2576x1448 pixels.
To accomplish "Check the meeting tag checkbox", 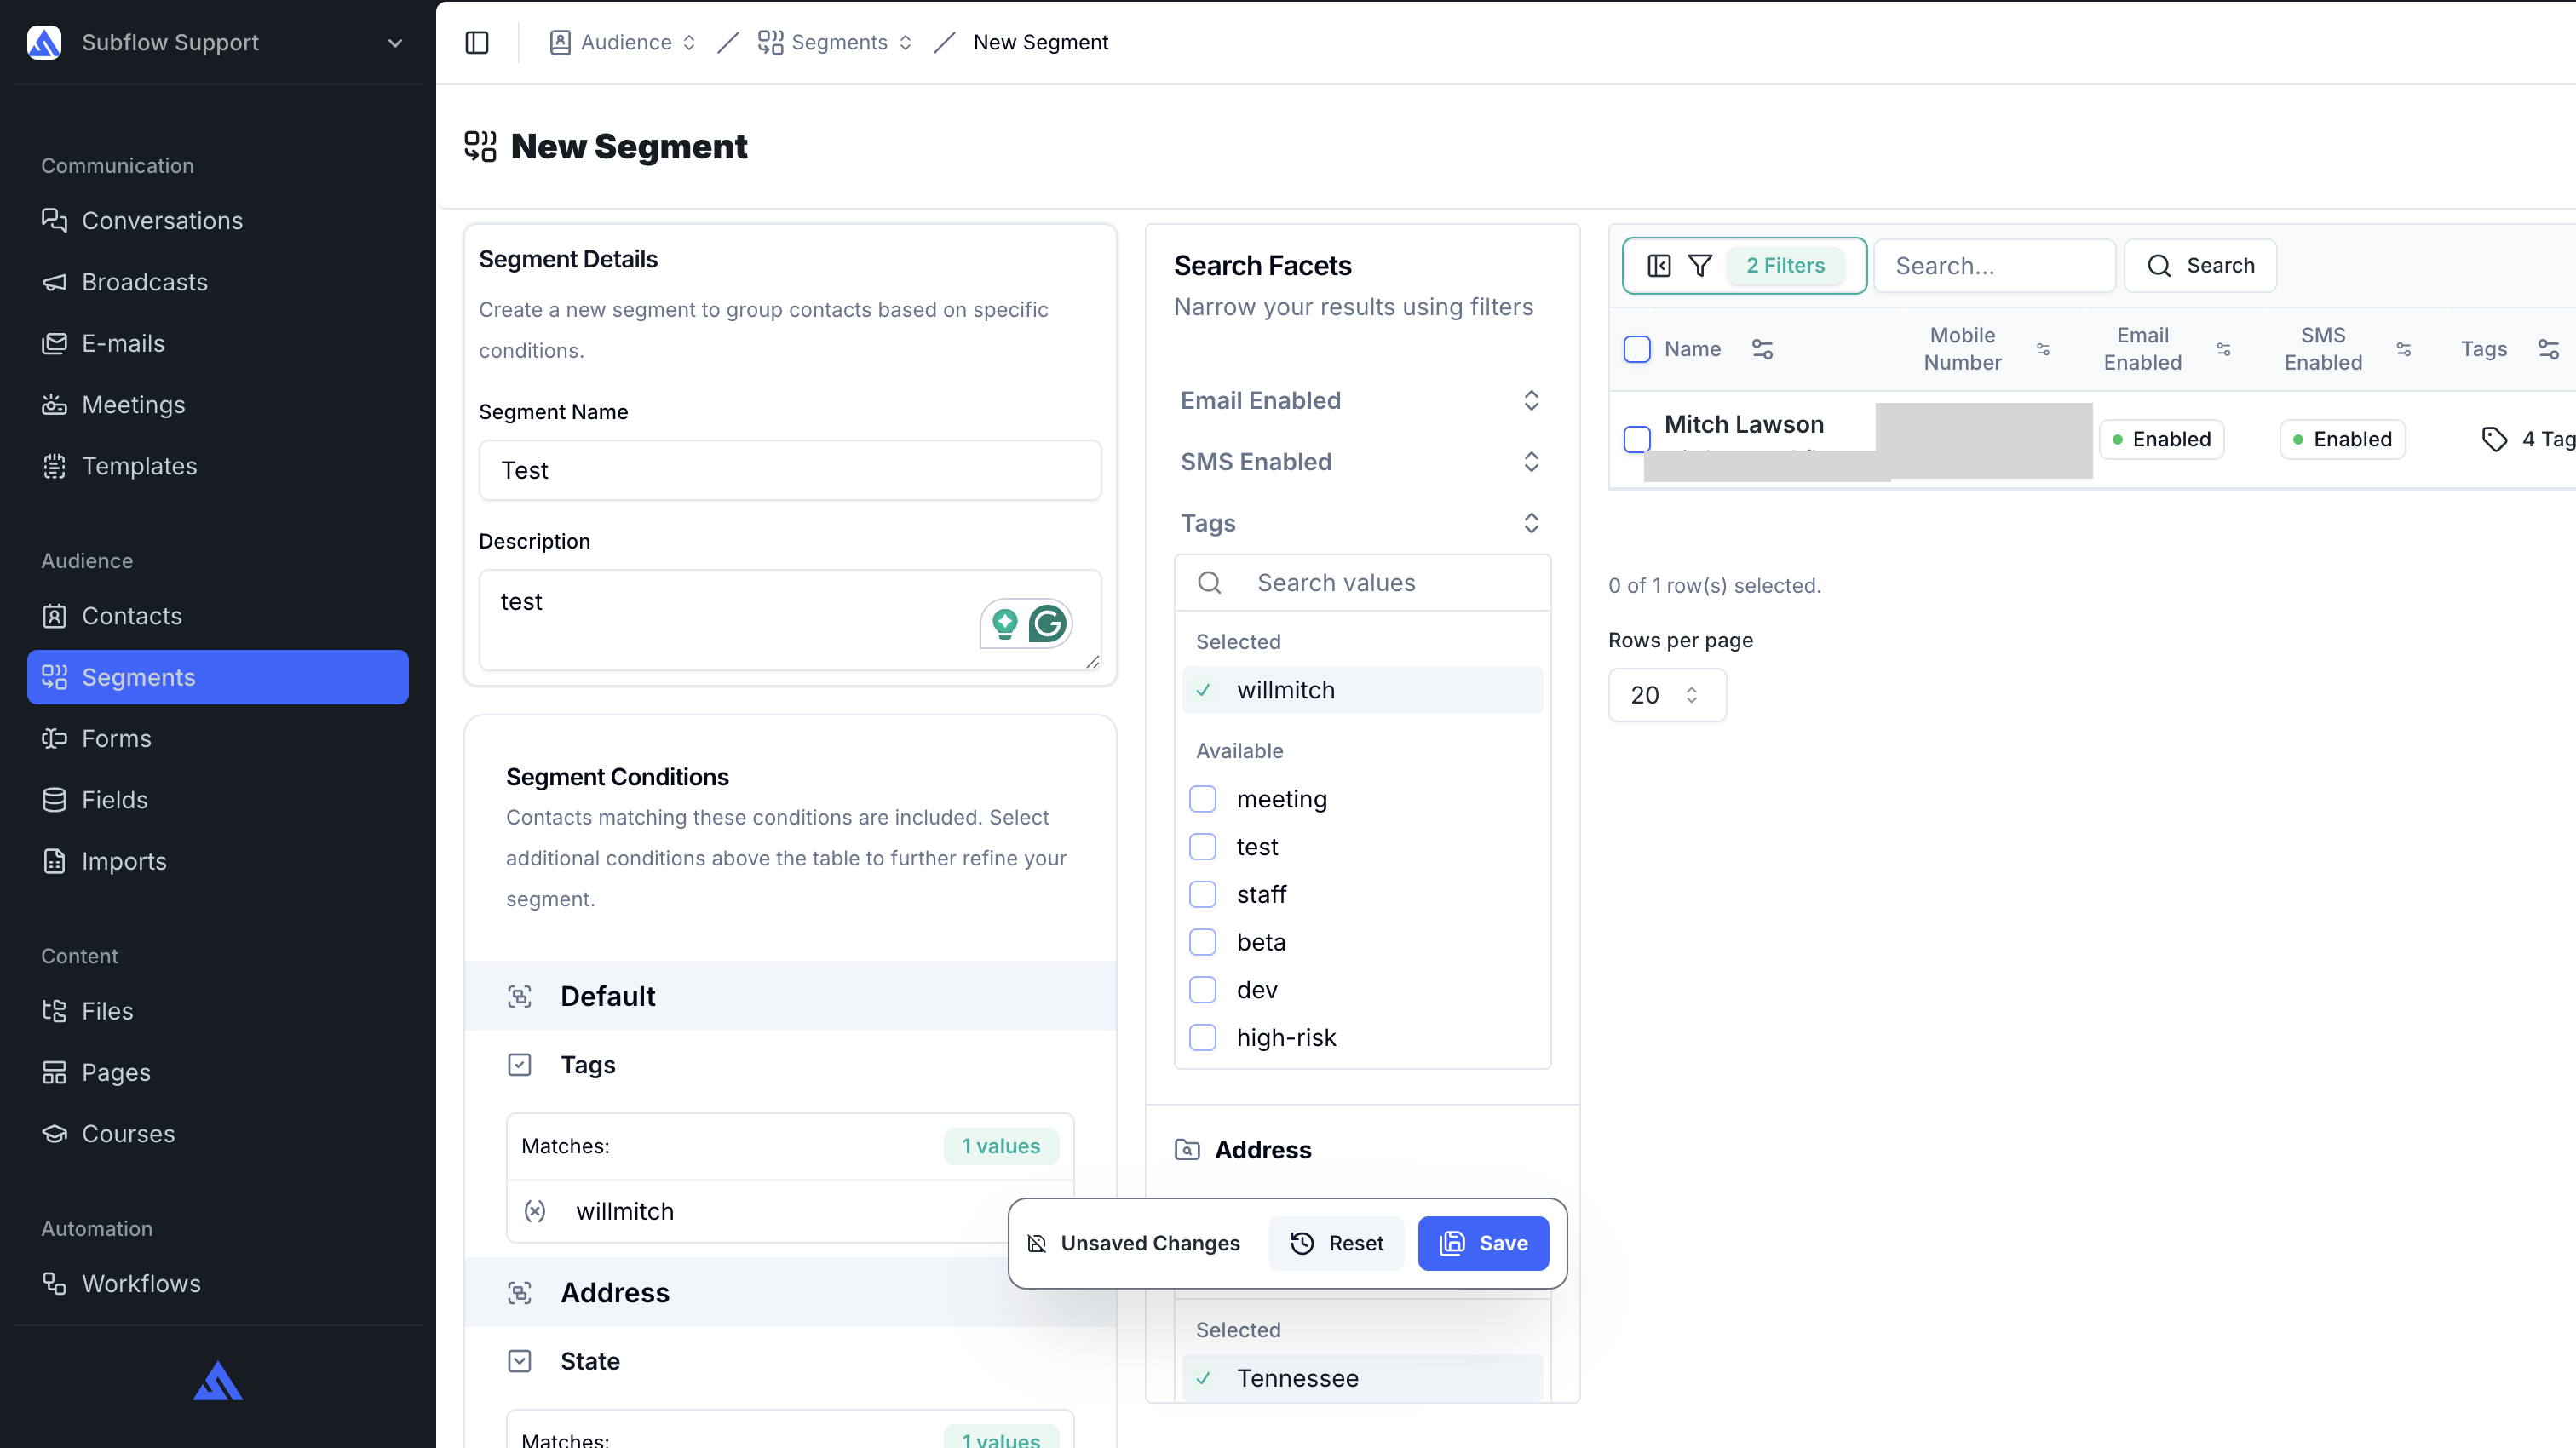I will (1202, 799).
